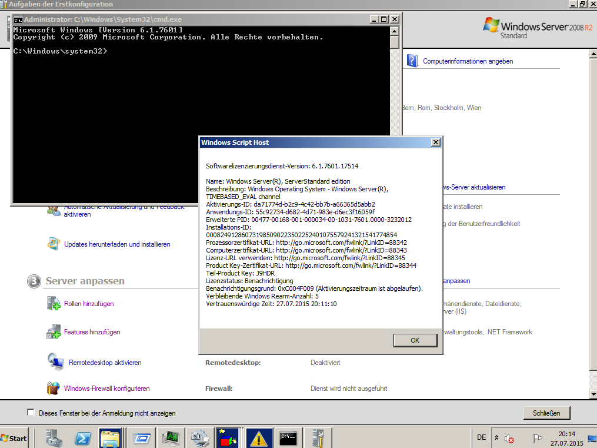Click the muted volume tray icon

pyautogui.click(x=509, y=439)
